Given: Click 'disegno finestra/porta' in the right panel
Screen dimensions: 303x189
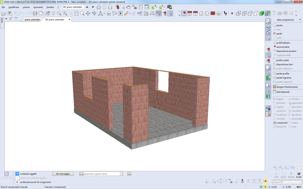Looking at the screenshot, I should tap(287, 87).
